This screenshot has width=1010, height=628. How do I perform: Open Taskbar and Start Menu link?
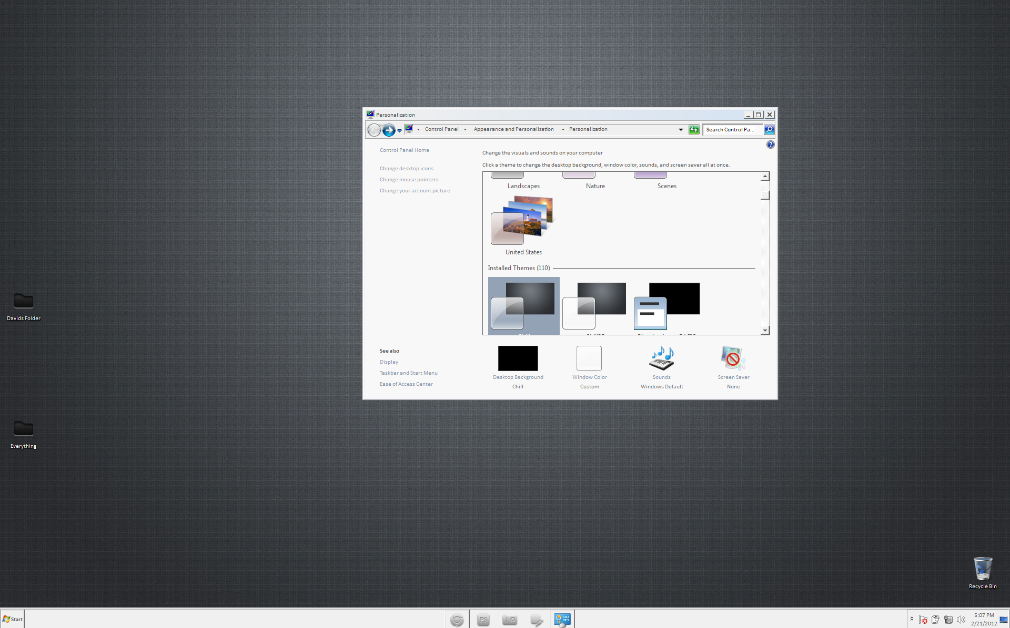click(x=408, y=373)
